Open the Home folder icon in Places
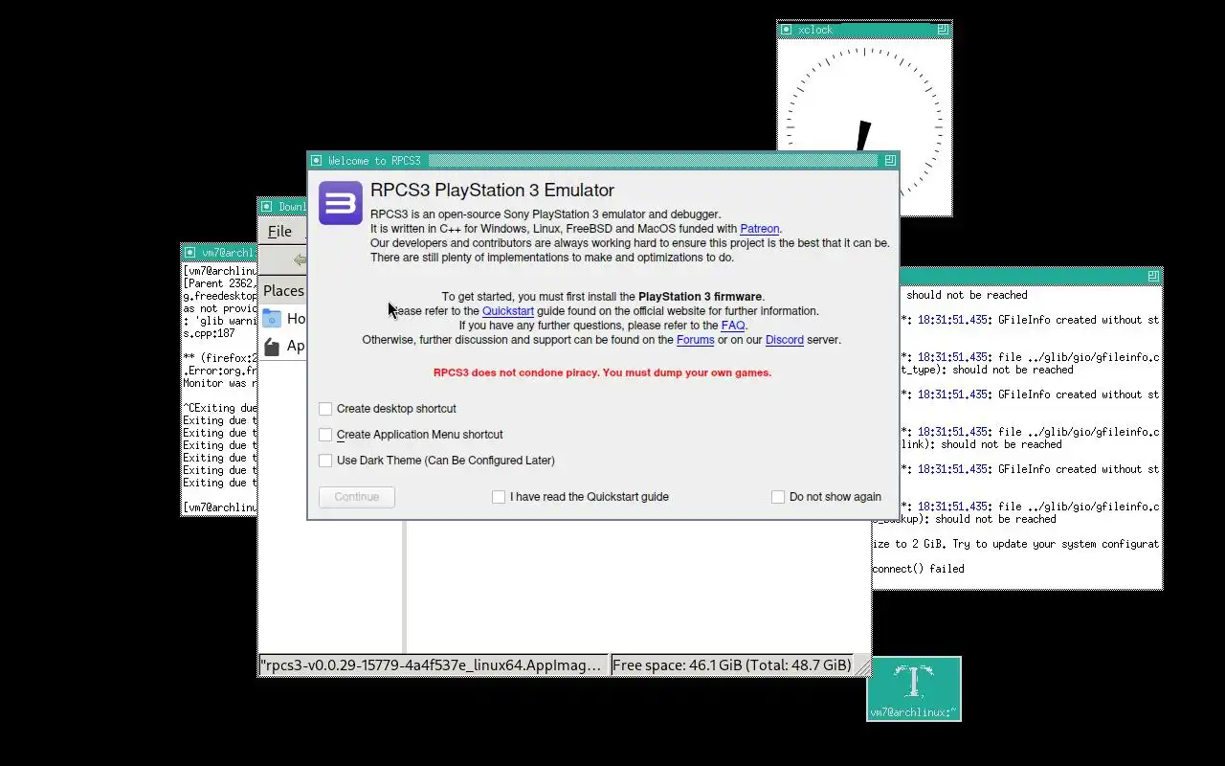1225x766 pixels. point(273,318)
